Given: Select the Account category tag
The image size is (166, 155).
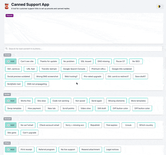Looking at the screenshot, I should 7,119.
